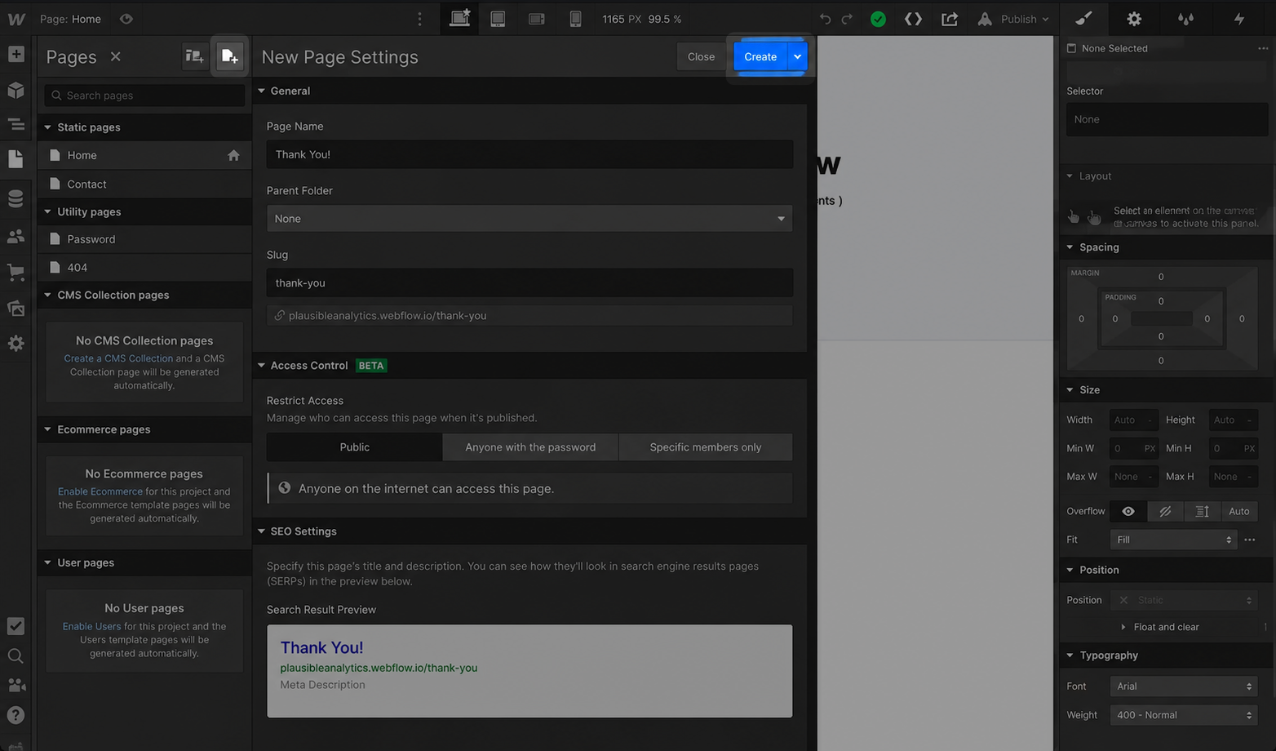Open project settings gear in left sidebar
Viewport: 1276px width, 751px height.
[16, 344]
